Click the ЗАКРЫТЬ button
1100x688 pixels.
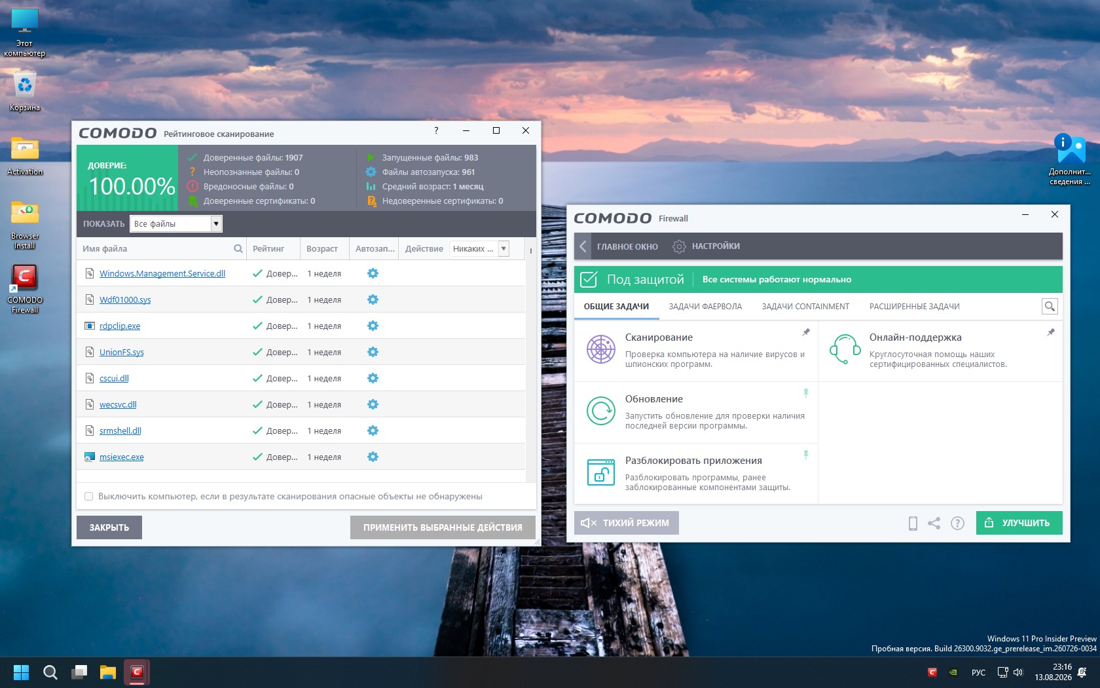(109, 527)
